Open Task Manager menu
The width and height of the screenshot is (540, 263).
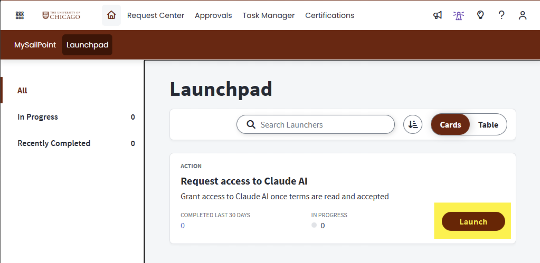click(x=269, y=15)
